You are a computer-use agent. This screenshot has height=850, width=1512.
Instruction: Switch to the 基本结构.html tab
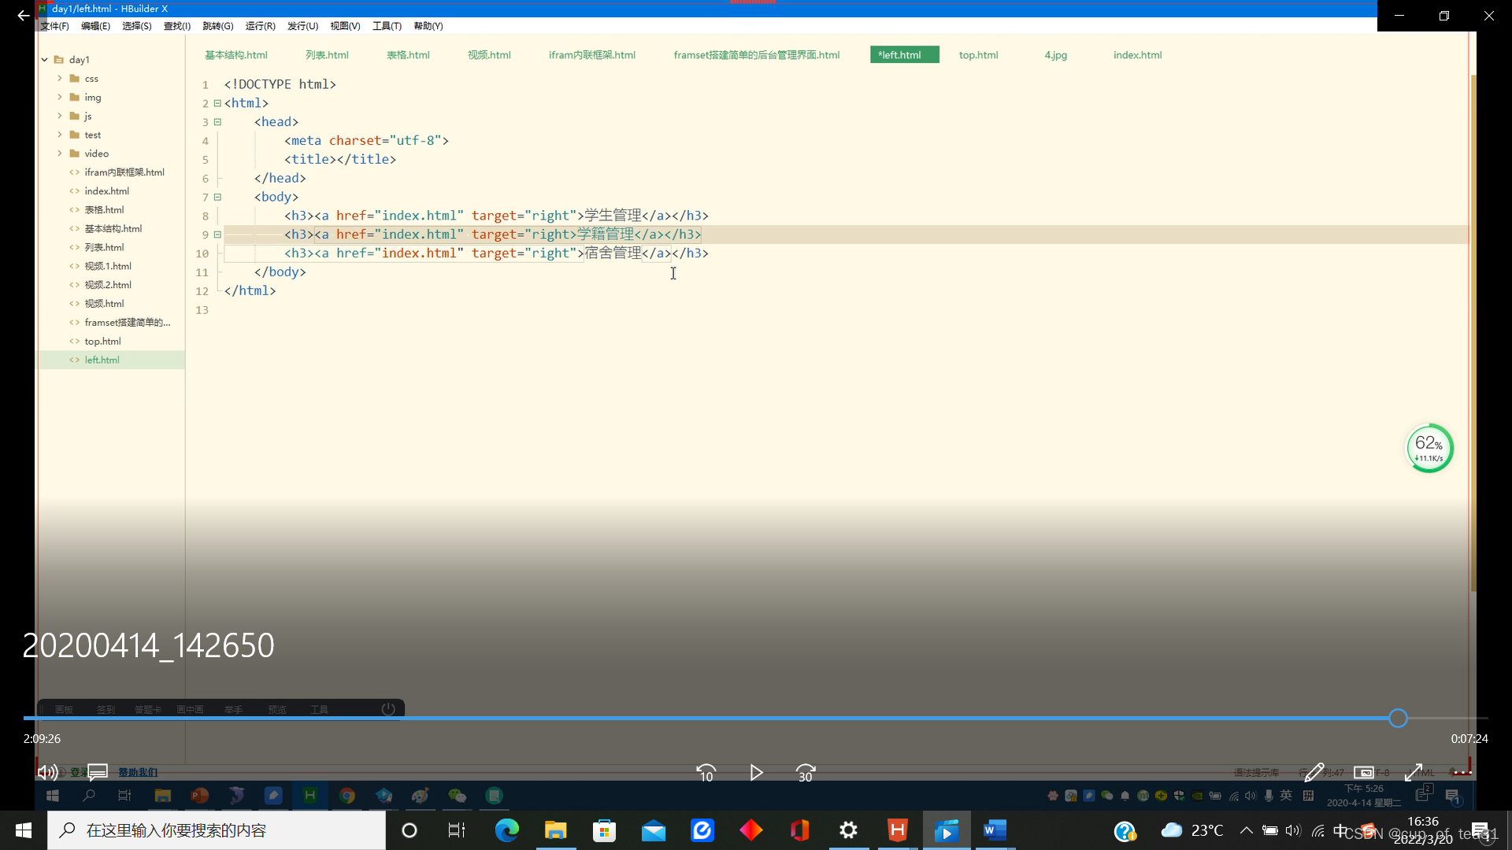(x=236, y=55)
